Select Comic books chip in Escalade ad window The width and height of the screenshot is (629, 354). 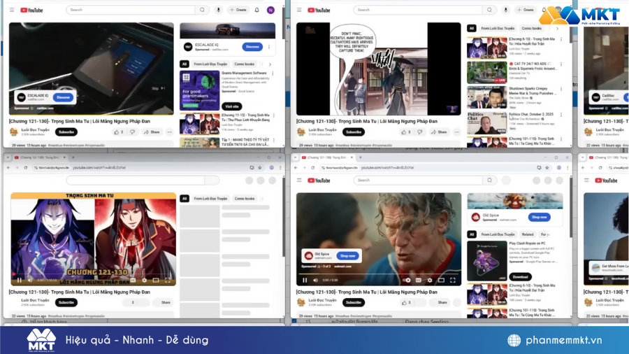(x=244, y=64)
